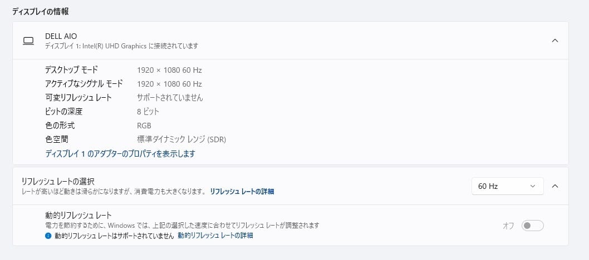
Task: Open the 60 Hz refresh rate dropdown
Action: tap(507, 186)
